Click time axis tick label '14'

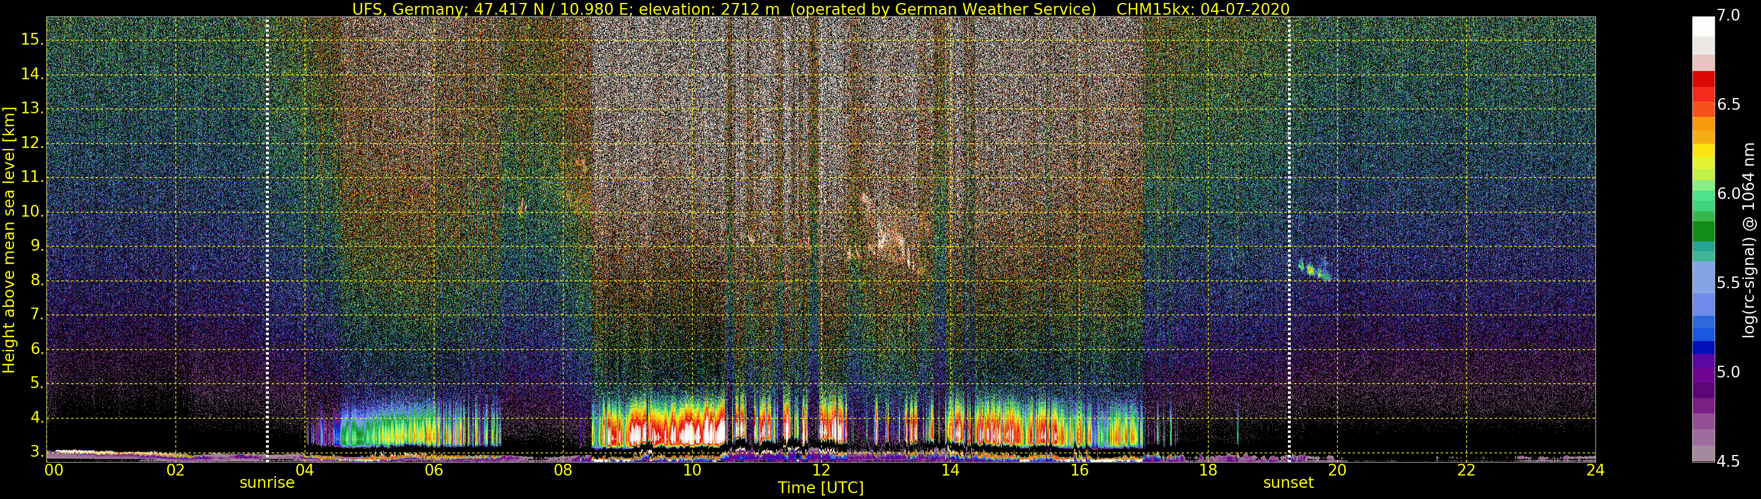click(950, 470)
